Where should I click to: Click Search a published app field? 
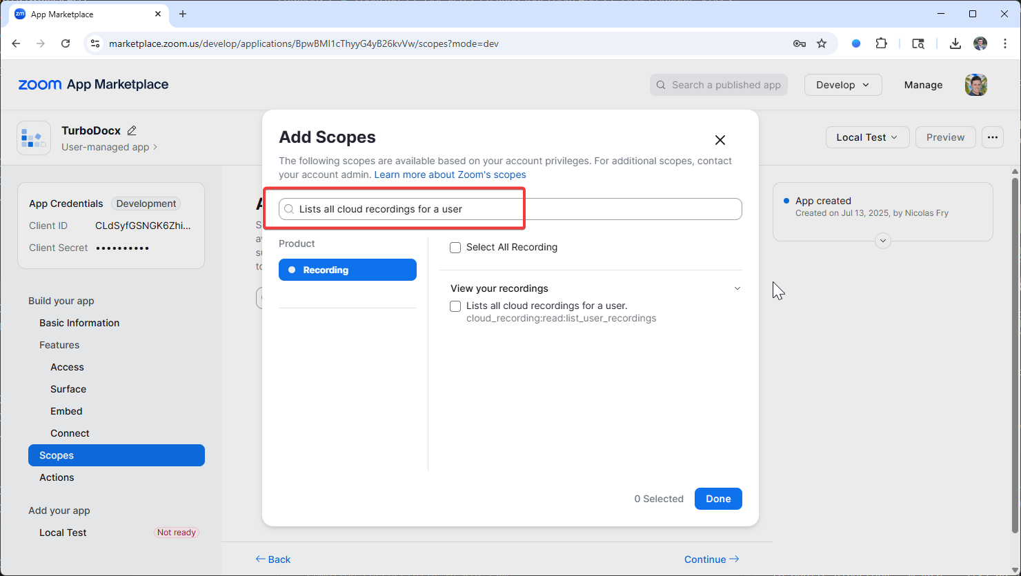click(718, 85)
